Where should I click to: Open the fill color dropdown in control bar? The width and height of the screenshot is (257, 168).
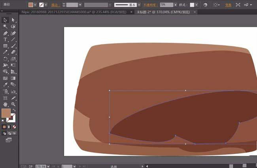point(36,5)
